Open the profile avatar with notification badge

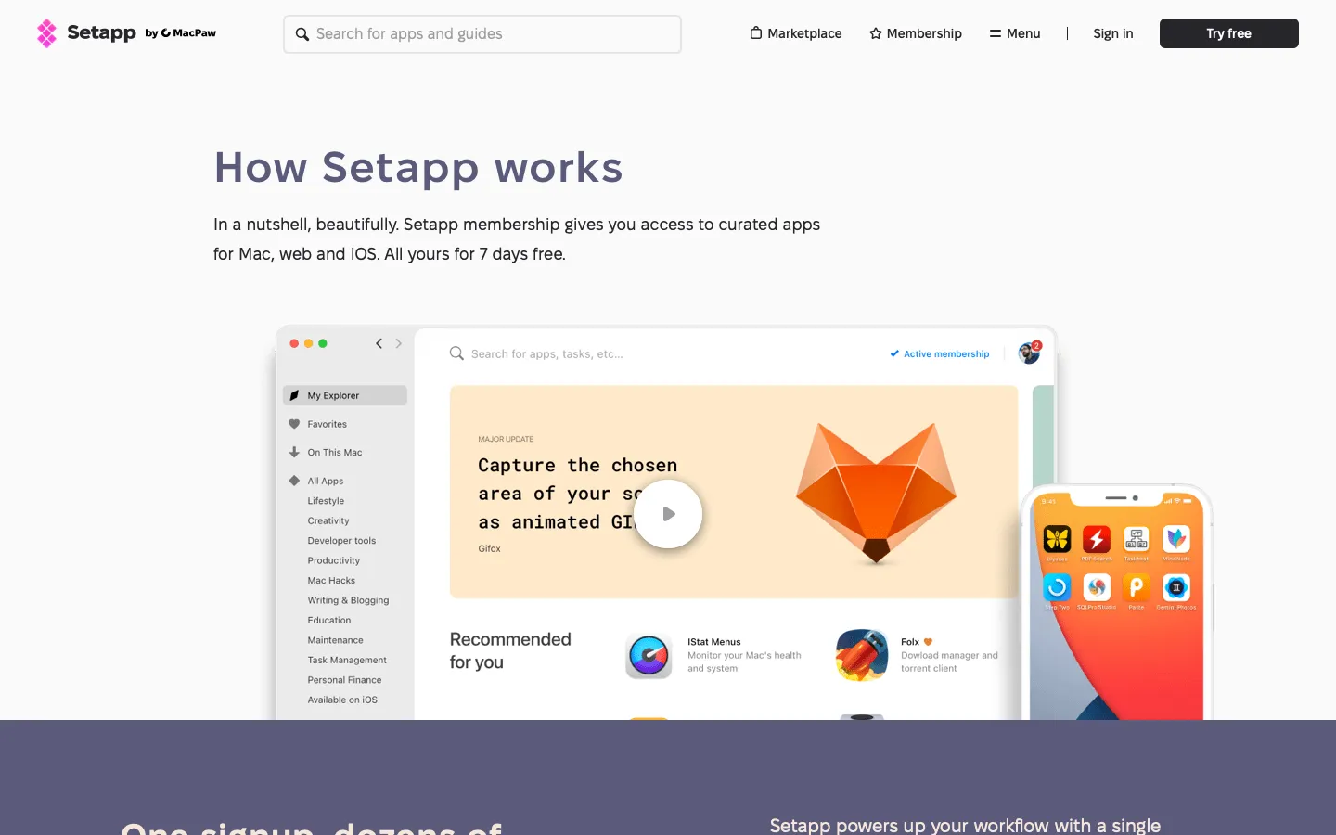coord(1030,353)
